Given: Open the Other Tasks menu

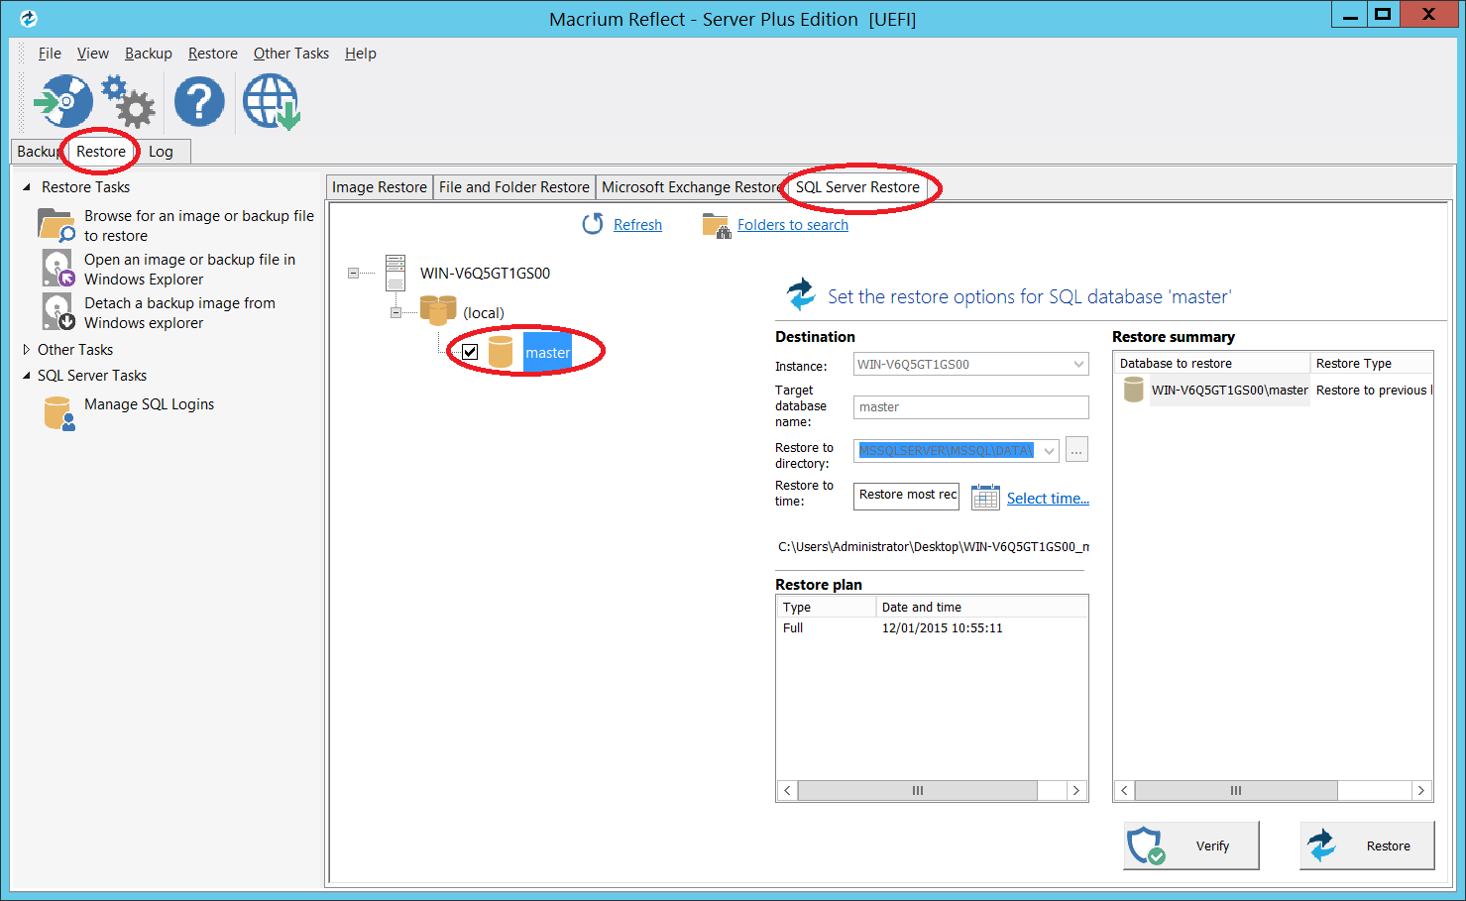Looking at the screenshot, I should point(291,54).
